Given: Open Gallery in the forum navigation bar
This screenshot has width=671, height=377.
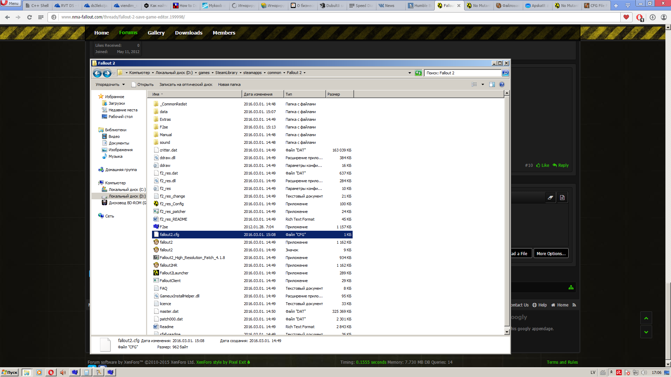Looking at the screenshot, I should [156, 33].
